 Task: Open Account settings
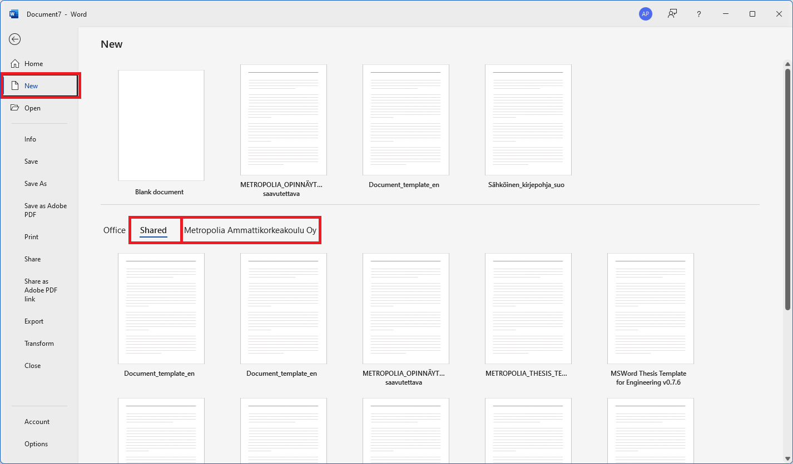39,422
